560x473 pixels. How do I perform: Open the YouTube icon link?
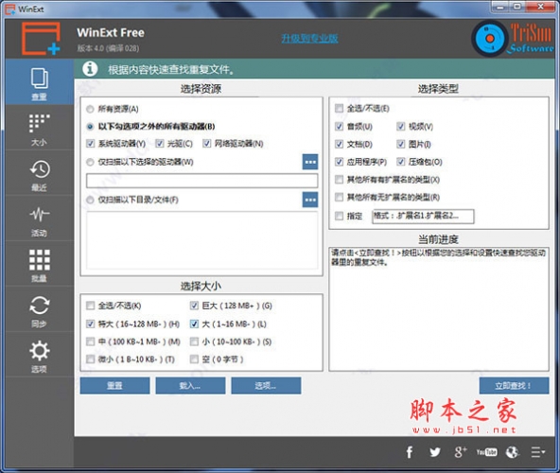(x=486, y=452)
